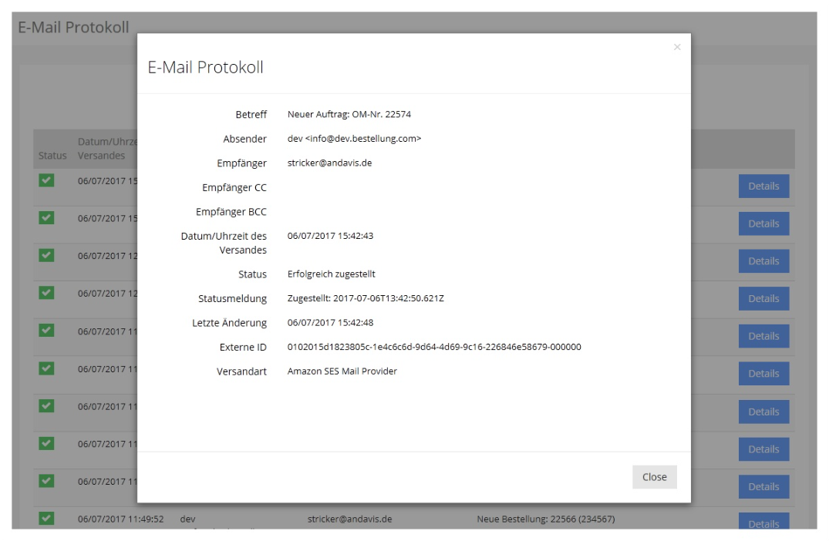Click the Amazon SES Mail Provider value
This screenshot has height=541, width=829.
pyautogui.click(x=342, y=371)
